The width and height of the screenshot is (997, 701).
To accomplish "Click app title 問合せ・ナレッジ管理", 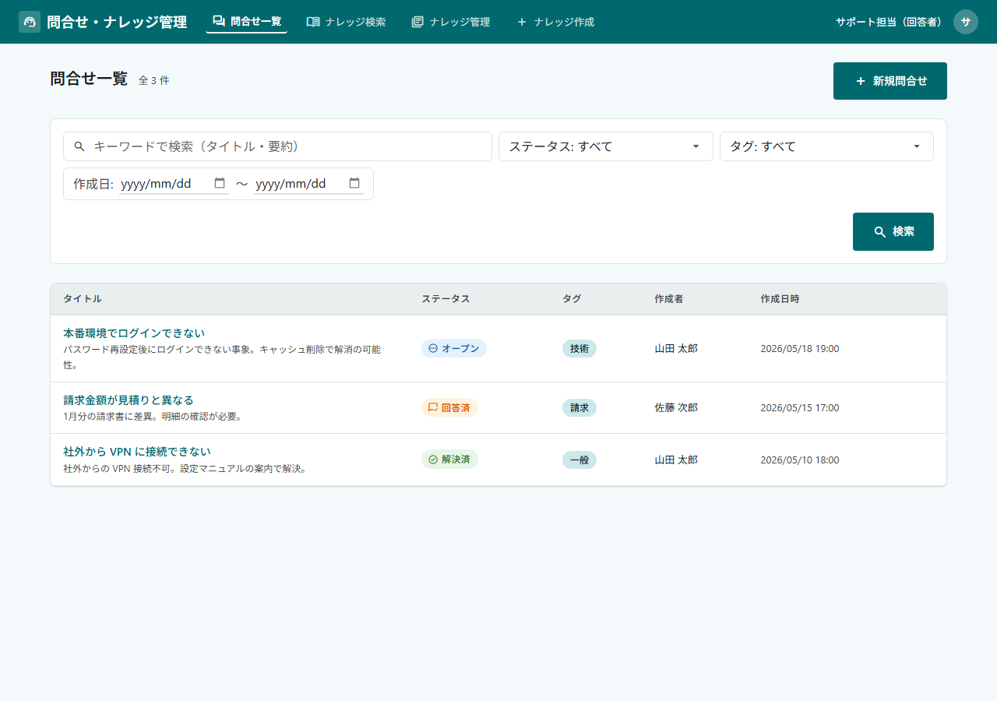I will pos(117,22).
